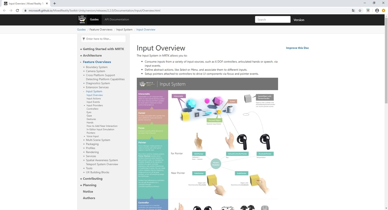Open the Feature Overviews breadcrumb
Image resolution: width=388 pixels, height=210 pixels.
[101, 29]
